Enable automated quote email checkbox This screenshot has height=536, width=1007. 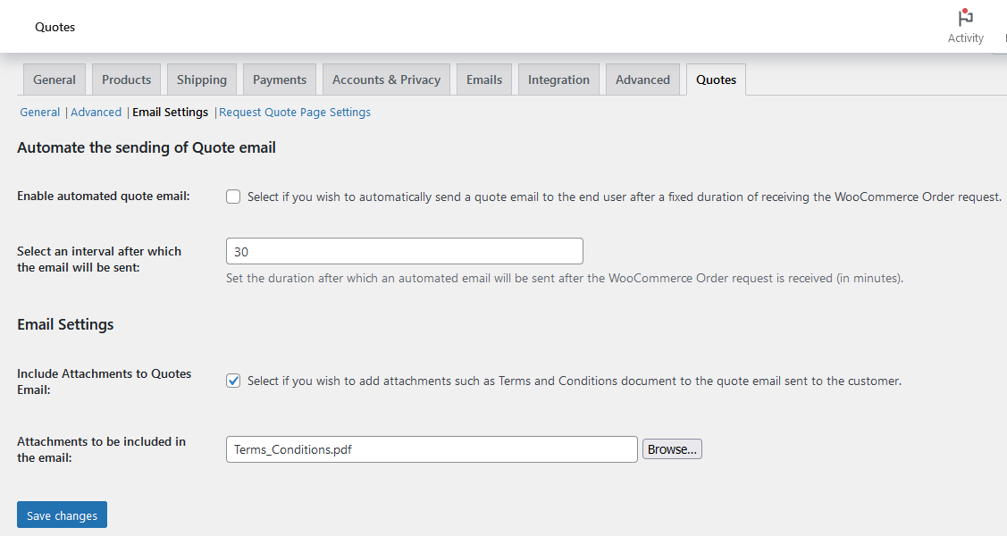[x=233, y=197]
